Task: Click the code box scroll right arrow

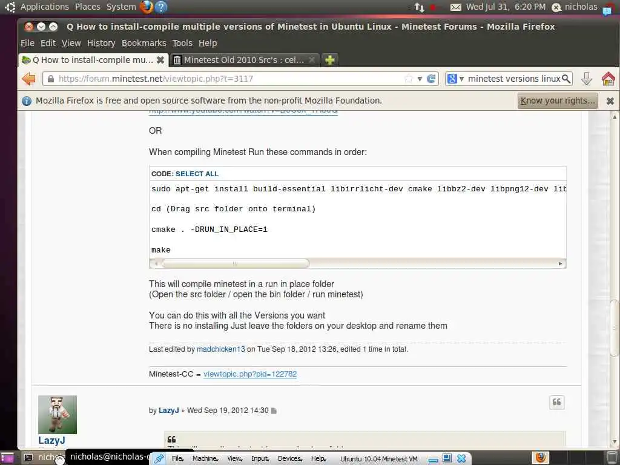Action: coord(560,264)
